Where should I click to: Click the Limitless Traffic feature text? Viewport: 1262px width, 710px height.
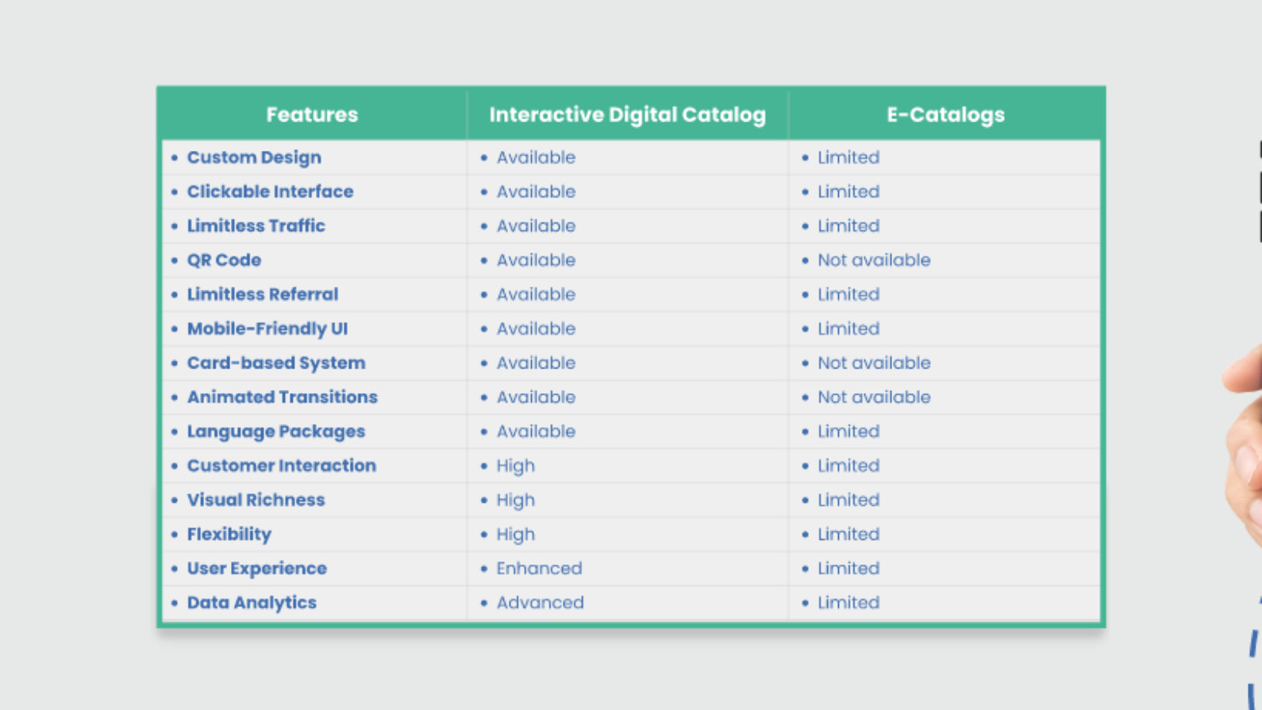tap(256, 226)
